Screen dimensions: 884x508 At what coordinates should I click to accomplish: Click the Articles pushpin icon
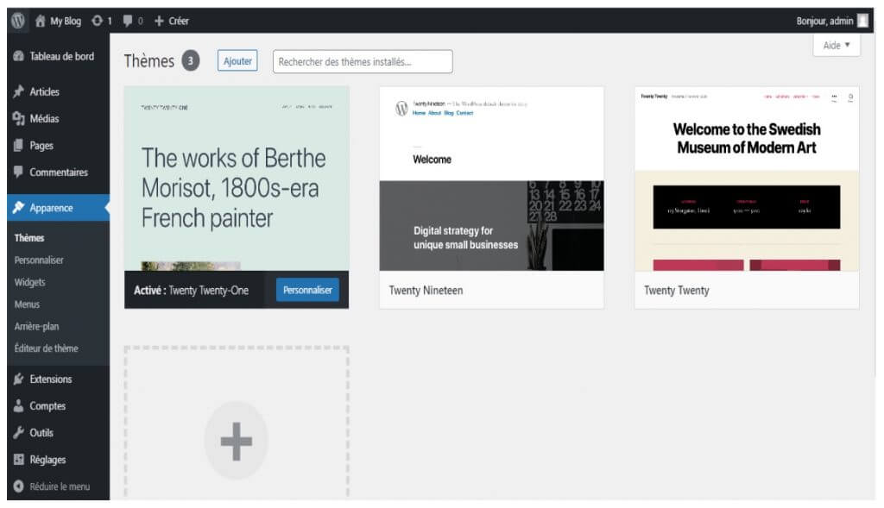(x=19, y=91)
